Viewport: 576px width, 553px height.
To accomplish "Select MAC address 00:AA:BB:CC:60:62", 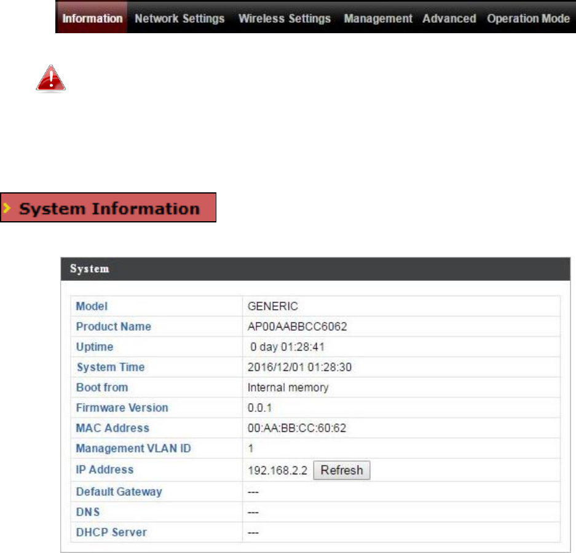I will point(297,428).
